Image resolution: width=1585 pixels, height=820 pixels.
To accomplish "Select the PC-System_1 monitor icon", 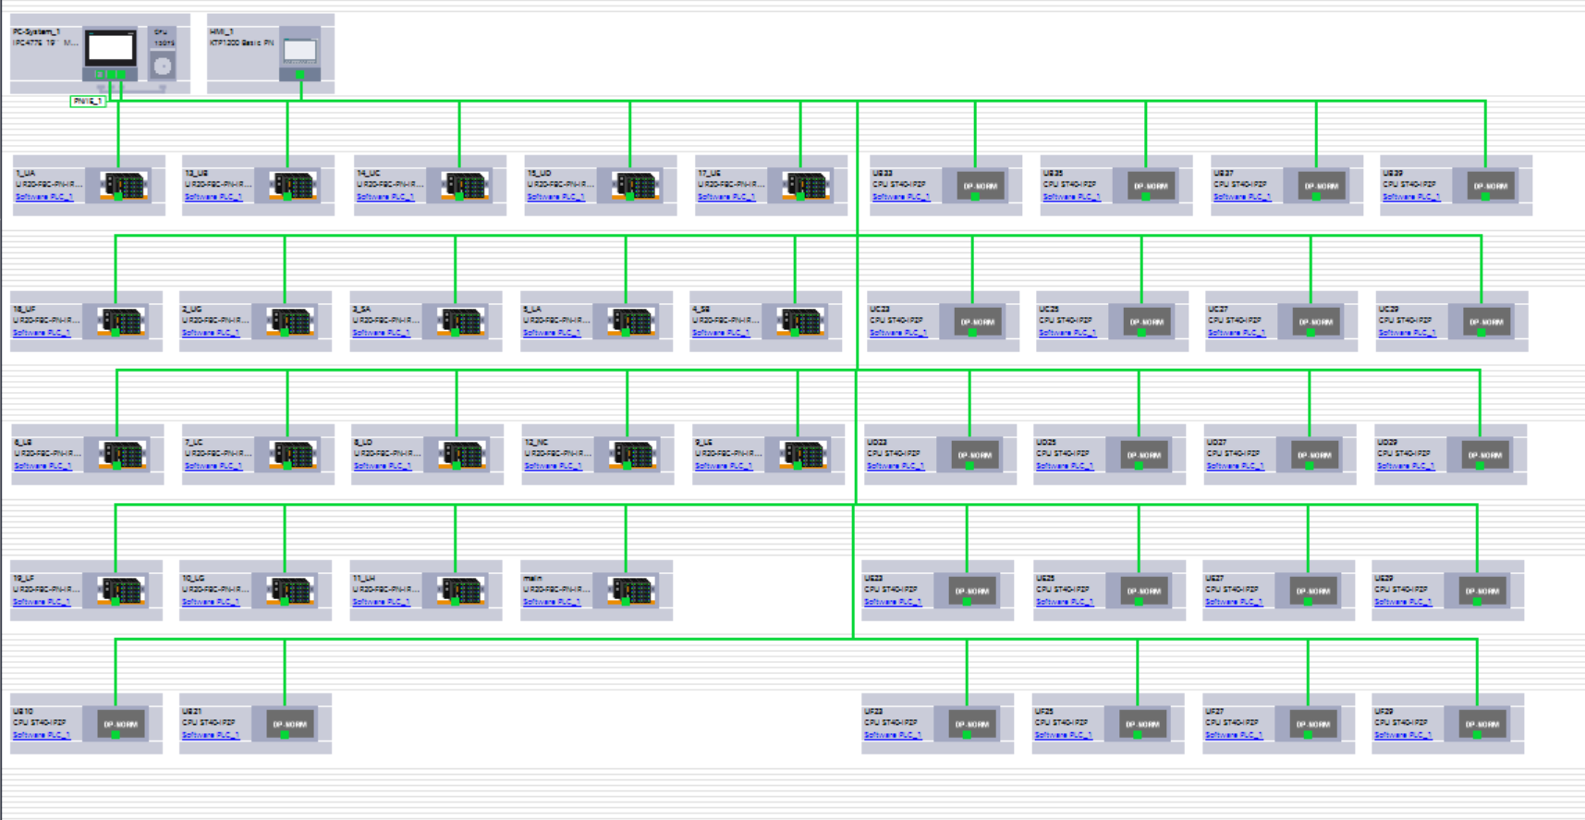I will [111, 48].
